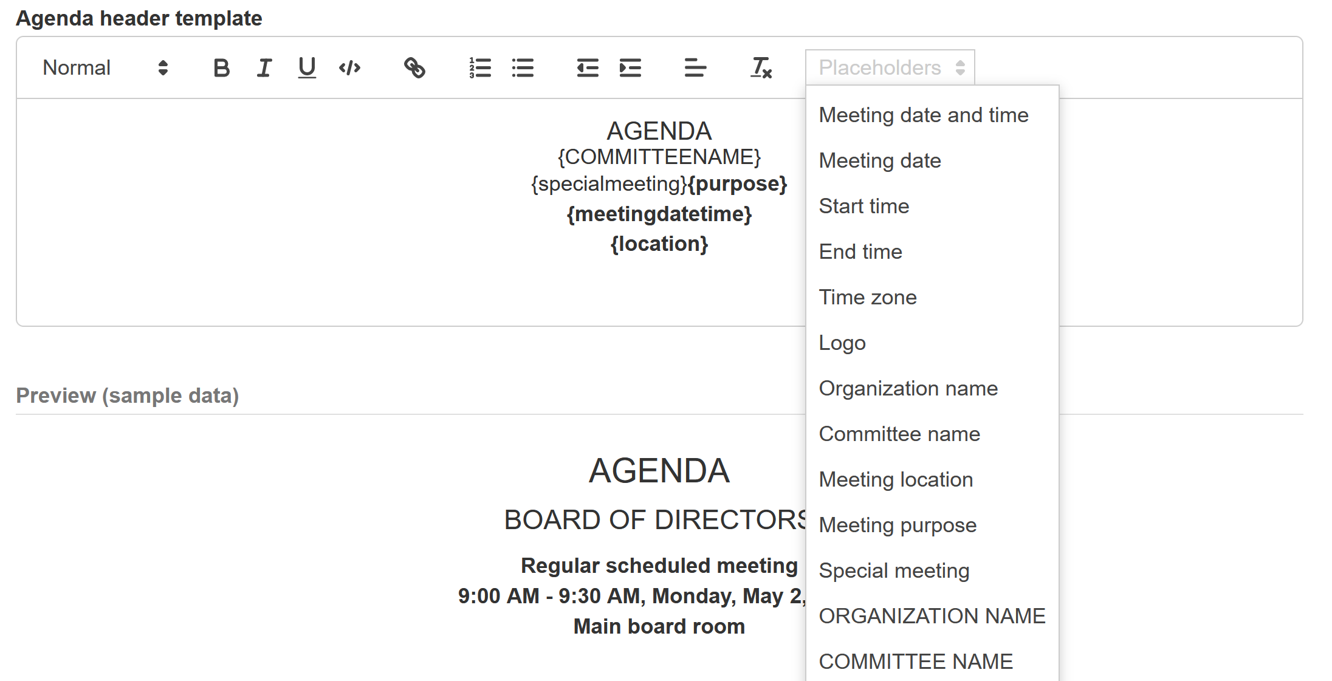Decrease indent of the text
Screen dimensions: 1332x681
click(x=588, y=68)
